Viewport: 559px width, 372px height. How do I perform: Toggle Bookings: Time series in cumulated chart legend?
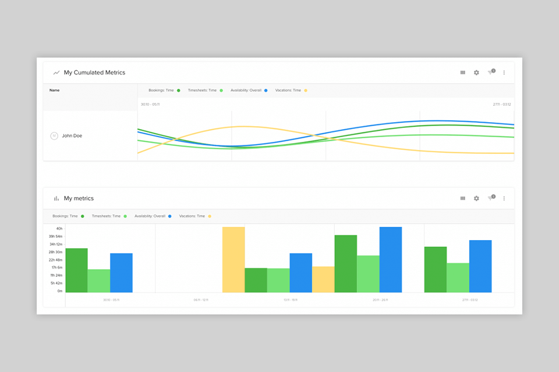pos(164,91)
